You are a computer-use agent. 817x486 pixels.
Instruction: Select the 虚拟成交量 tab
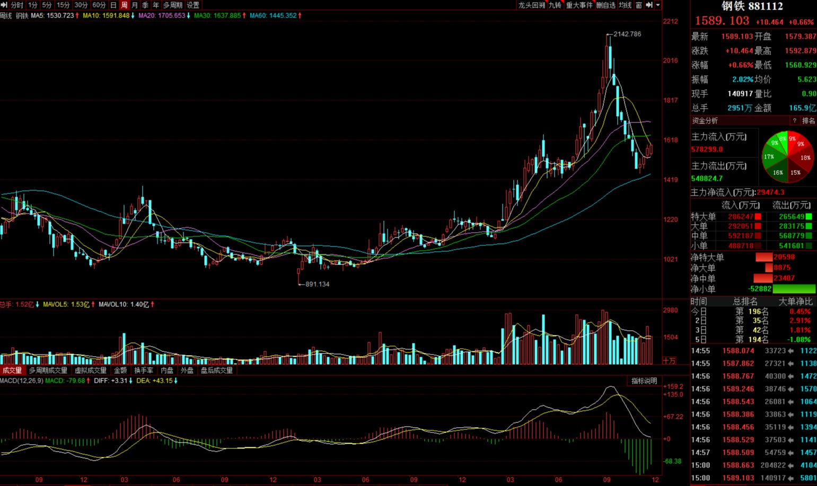(x=91, y=370)
